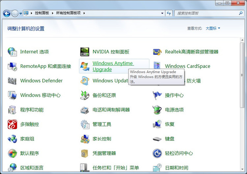Click the control panel icon in address bar

[26, 13]
